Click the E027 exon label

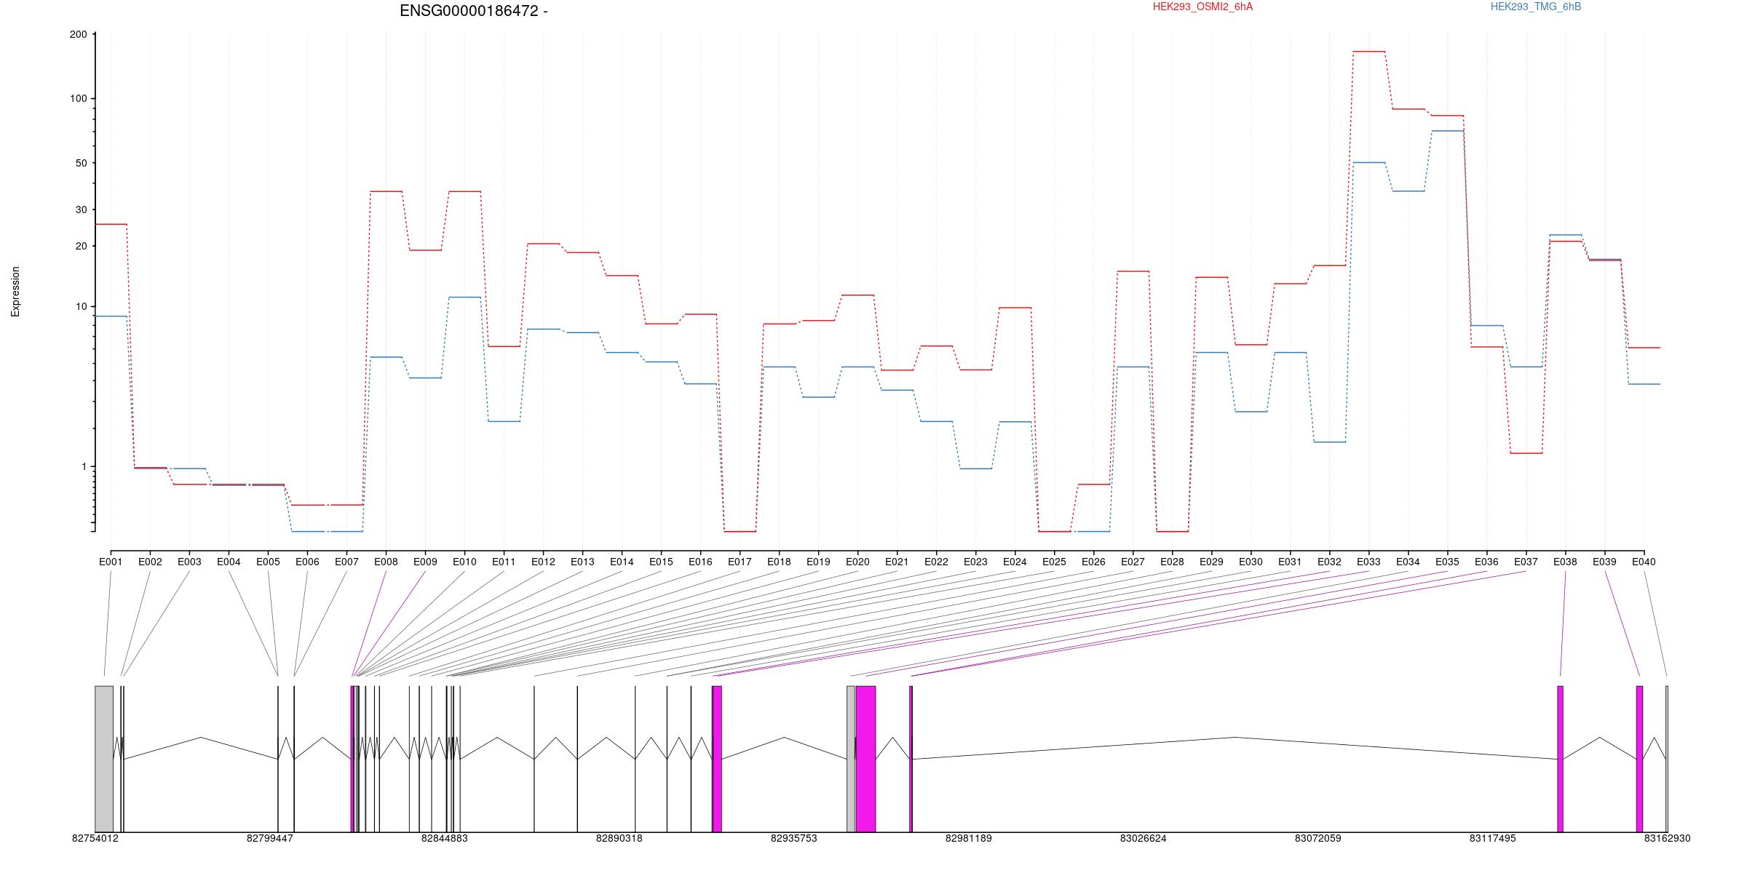coord(1133,562)
